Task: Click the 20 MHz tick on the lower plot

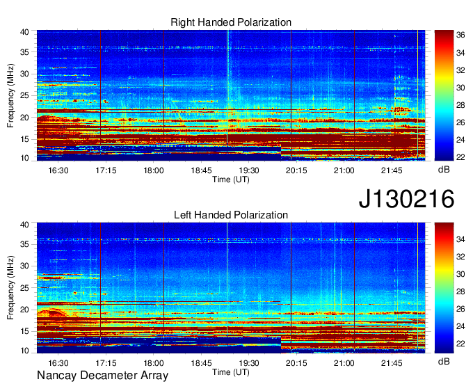Action: 25,310
